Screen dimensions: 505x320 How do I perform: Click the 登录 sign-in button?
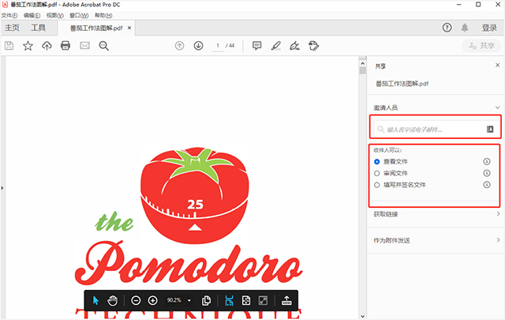(x=489, y=28)
